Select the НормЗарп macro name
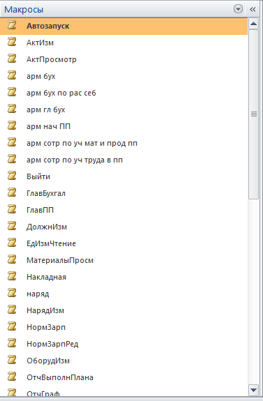263x401 pixels. (46, 327)
